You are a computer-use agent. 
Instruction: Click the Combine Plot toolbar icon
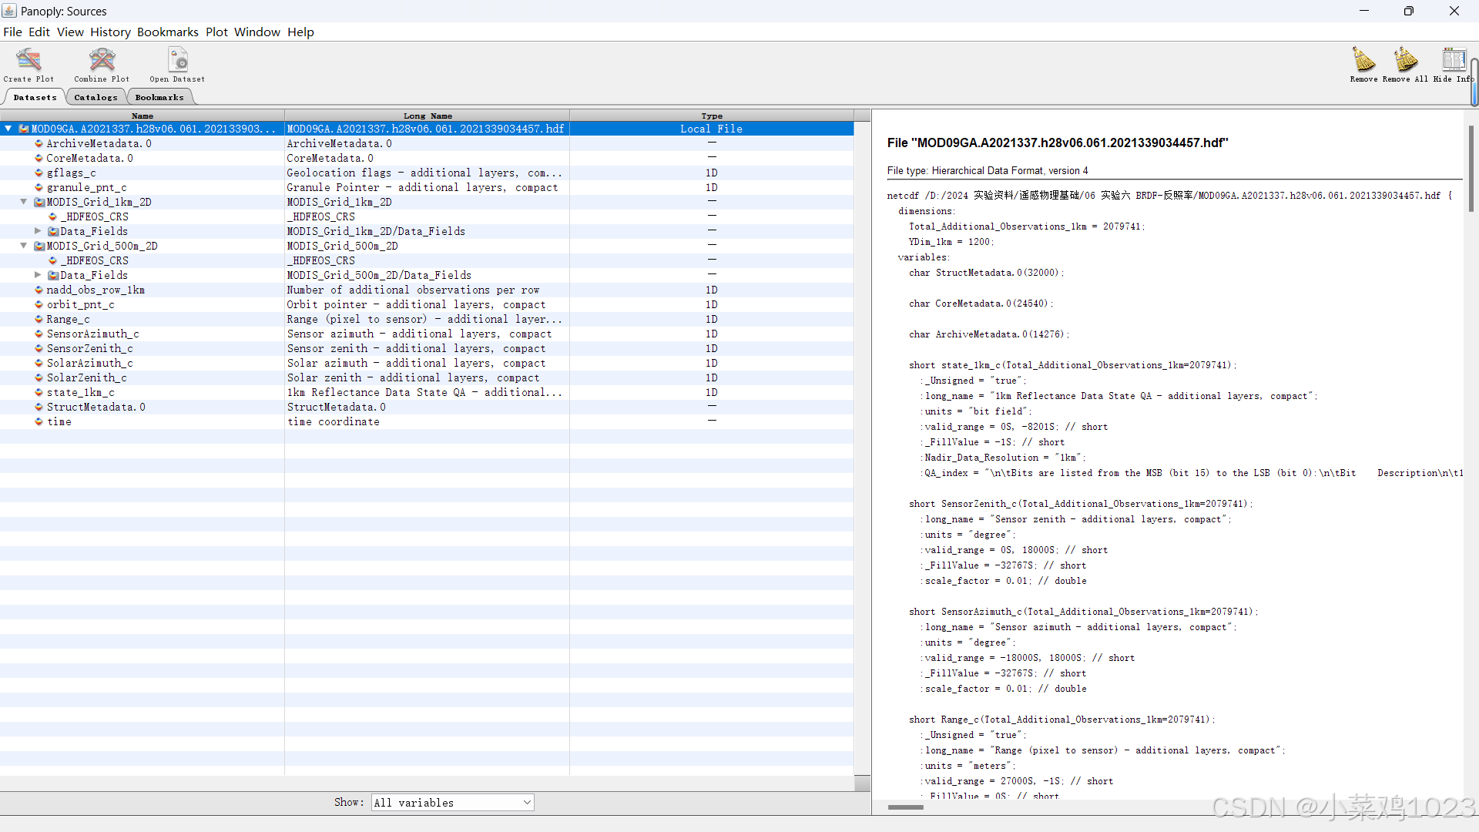click(102, 60)
